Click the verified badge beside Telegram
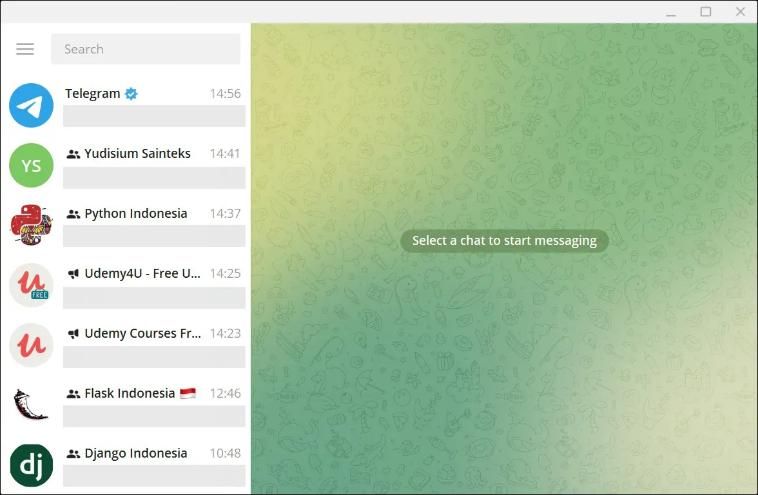This screenshot has height=495, width=758. 131,94
